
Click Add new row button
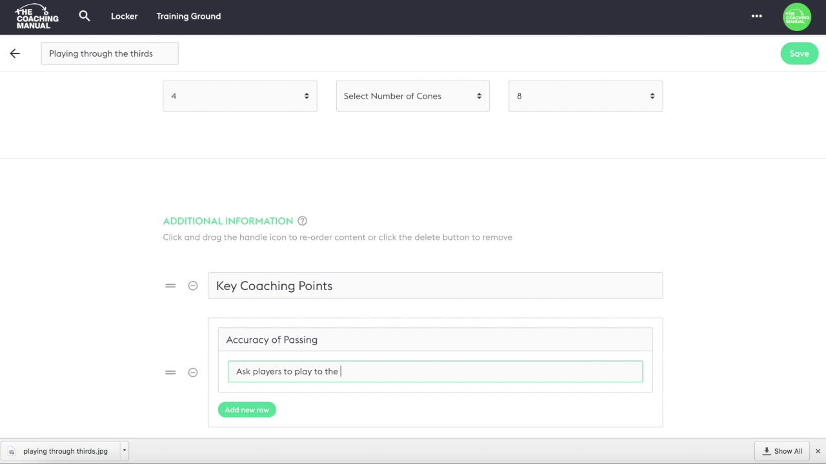point(247,410)
